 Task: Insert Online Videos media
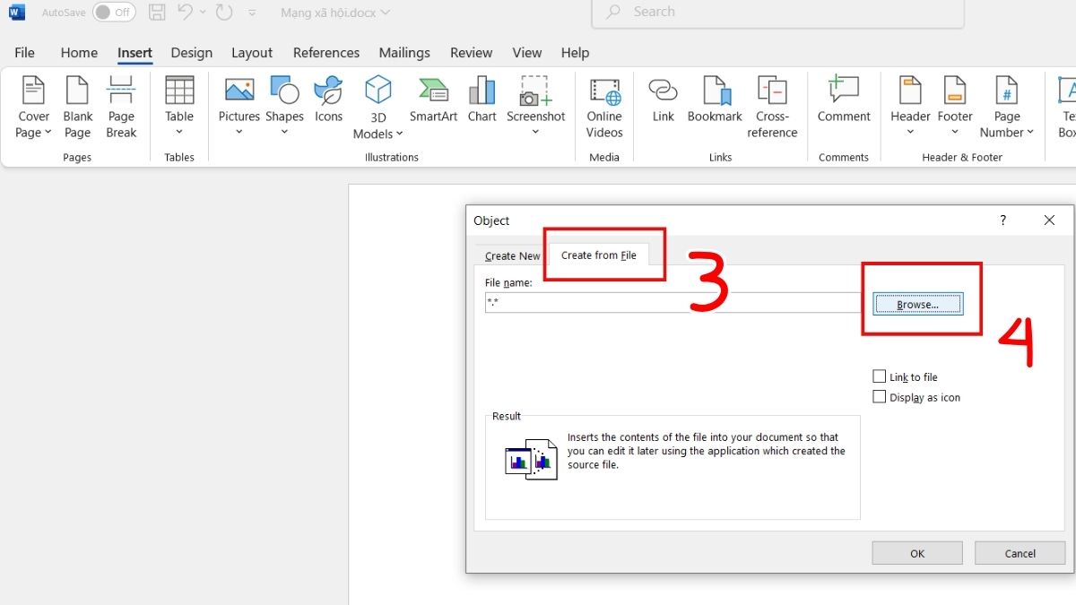point(604,107)
